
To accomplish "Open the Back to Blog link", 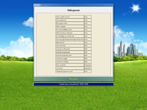I will [x=73, y=79].
